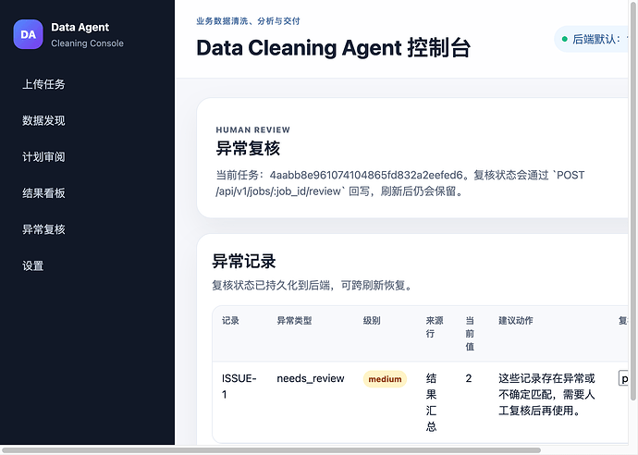The image size is (638, 455).
Task: Click the Data Agent app title
Action: pos(80,27)
